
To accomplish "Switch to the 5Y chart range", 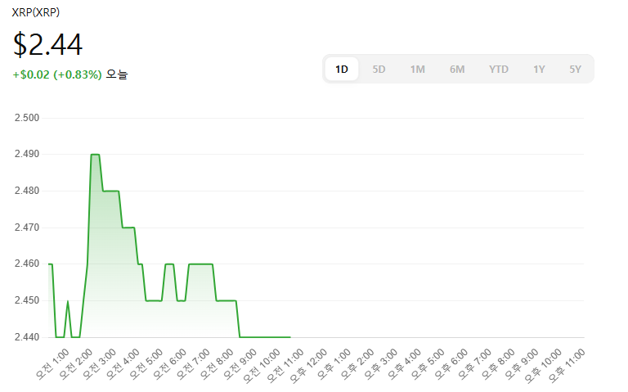I will (x=575, y=70).
